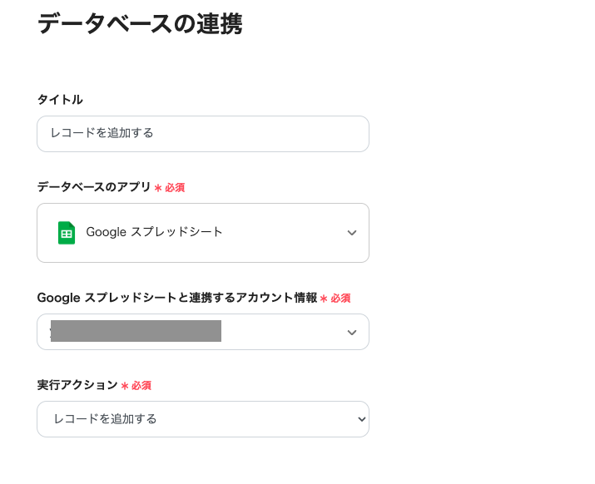Viewport: 595px width, 484px height.
Task: Click the Google Sheets icon
Action: tap(67, 233)
